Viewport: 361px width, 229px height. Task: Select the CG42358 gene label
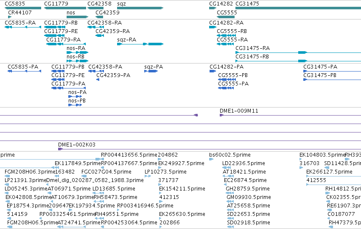click(x=99, y=4)
